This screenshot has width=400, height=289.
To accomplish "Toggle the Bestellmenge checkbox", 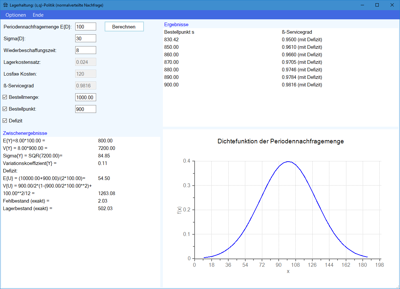I will (5, 97).
